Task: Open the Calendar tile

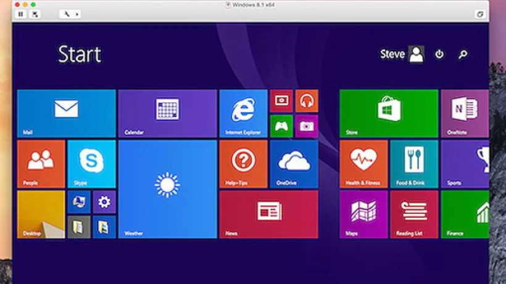Action: point(167,113)
